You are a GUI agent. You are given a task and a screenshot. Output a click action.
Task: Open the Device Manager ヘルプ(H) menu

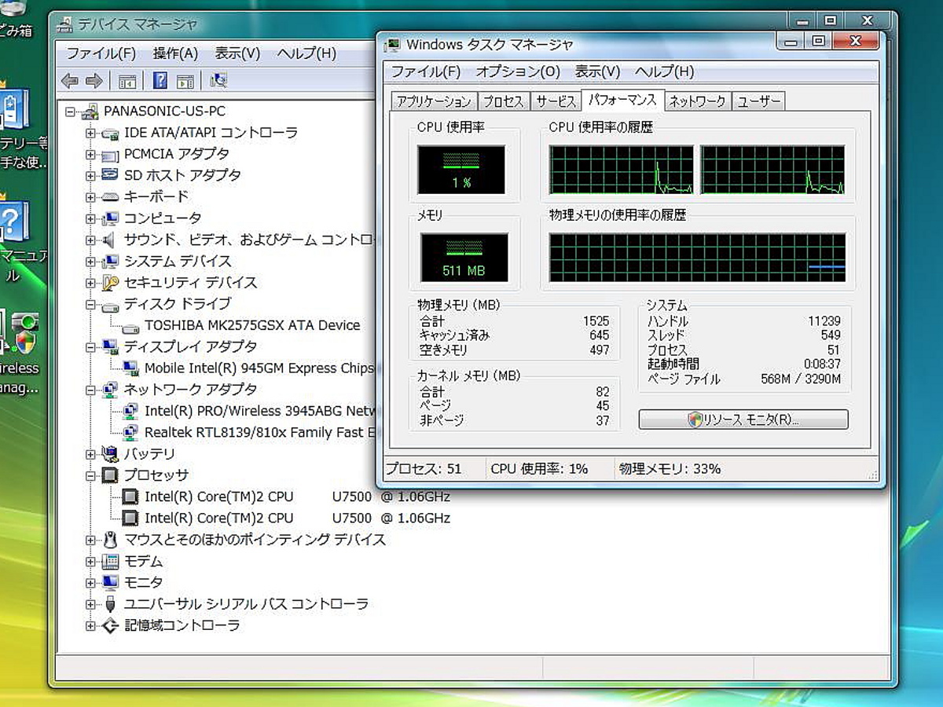click(306, 53)
